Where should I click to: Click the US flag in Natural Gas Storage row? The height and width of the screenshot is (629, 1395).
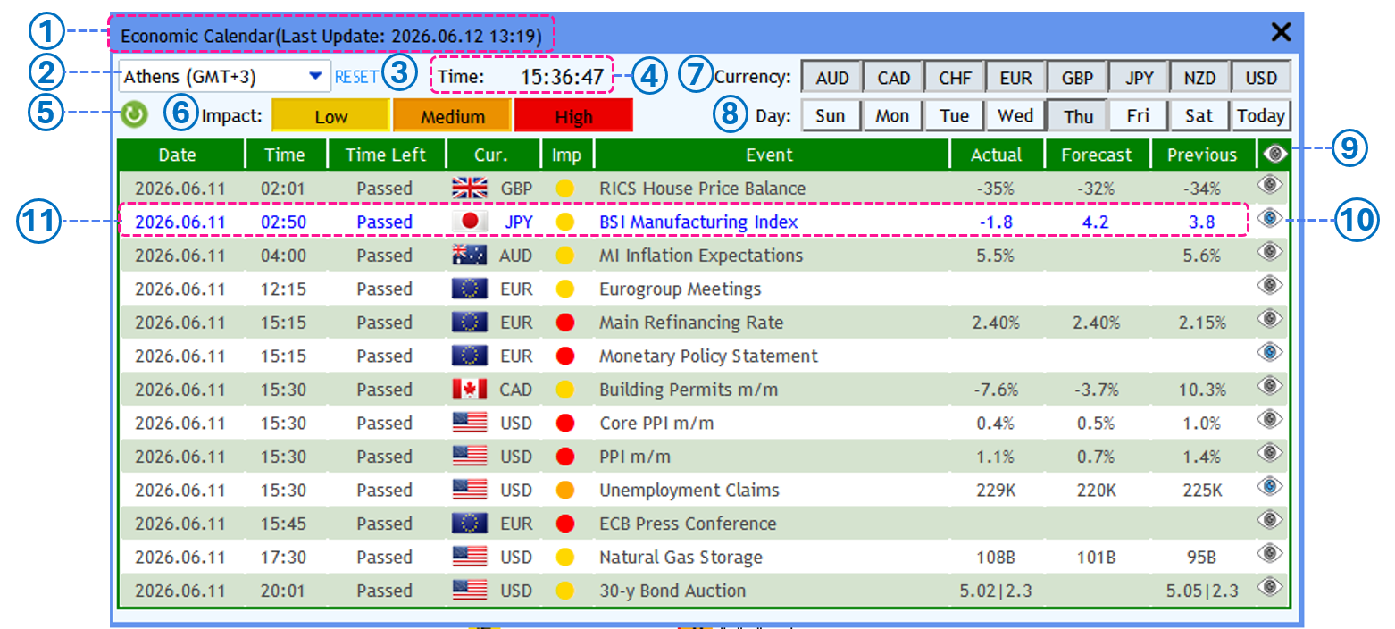coord(470,557)
